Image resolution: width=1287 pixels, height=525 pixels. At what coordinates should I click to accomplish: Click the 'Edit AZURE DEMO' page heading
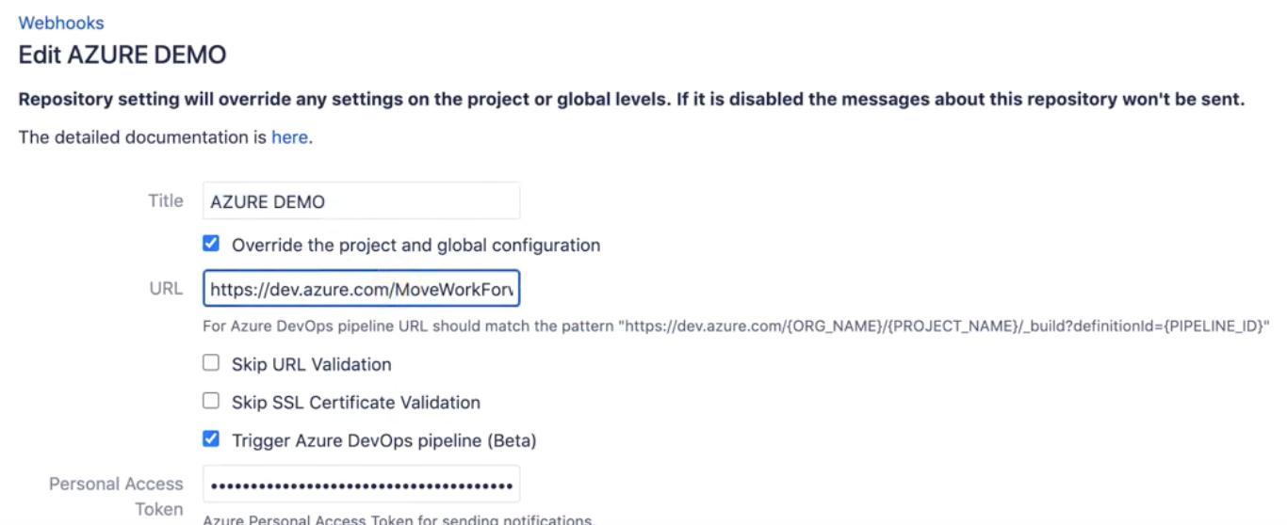coord(122,55)
